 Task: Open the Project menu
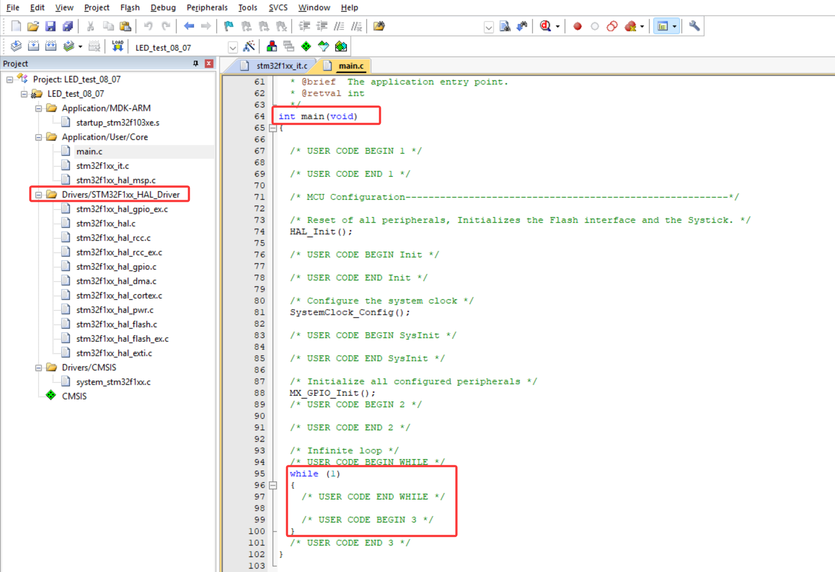[97, 8]
